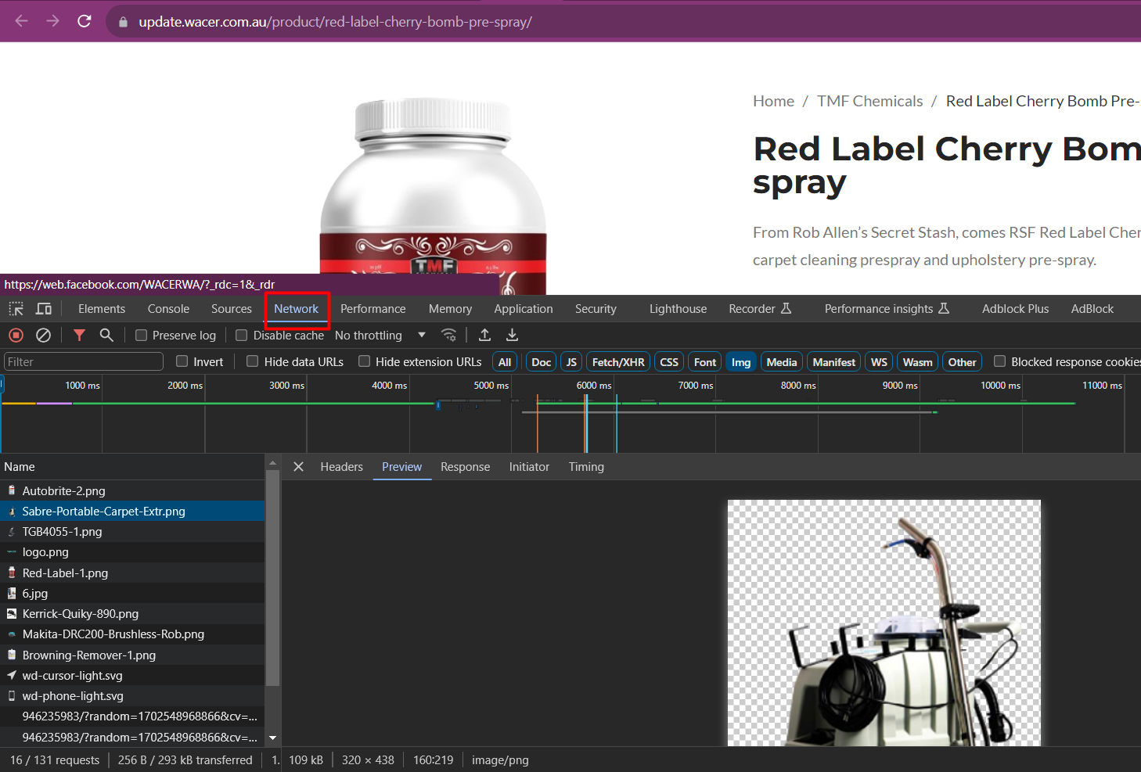Open the Recorder panel
Screen dimensions: 1141x772
coord(760,309)
